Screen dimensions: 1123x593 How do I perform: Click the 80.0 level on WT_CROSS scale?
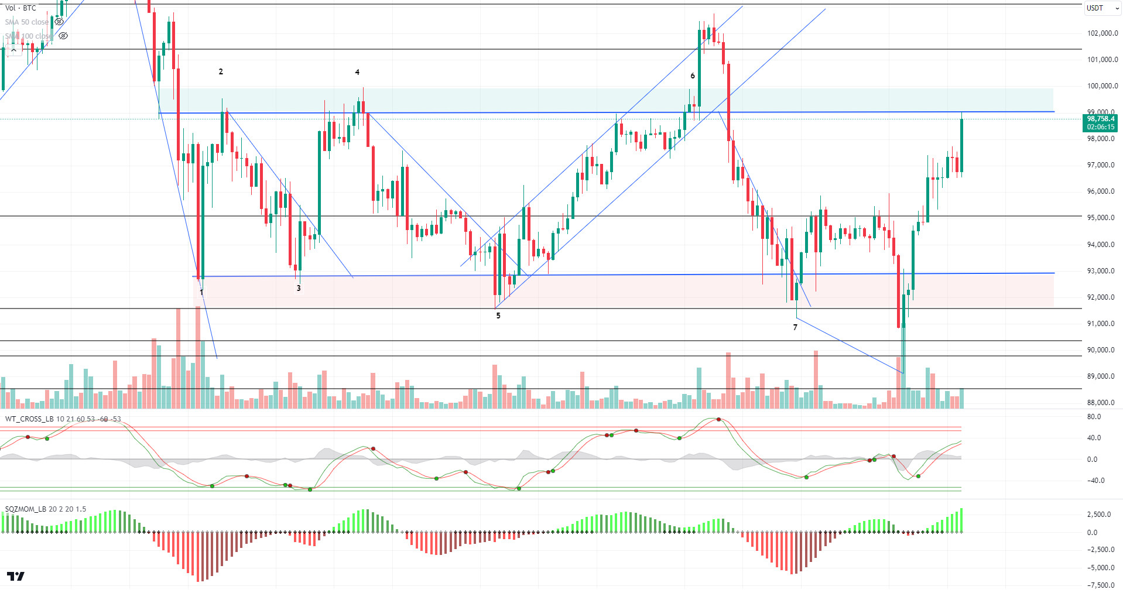point(1094,417)
